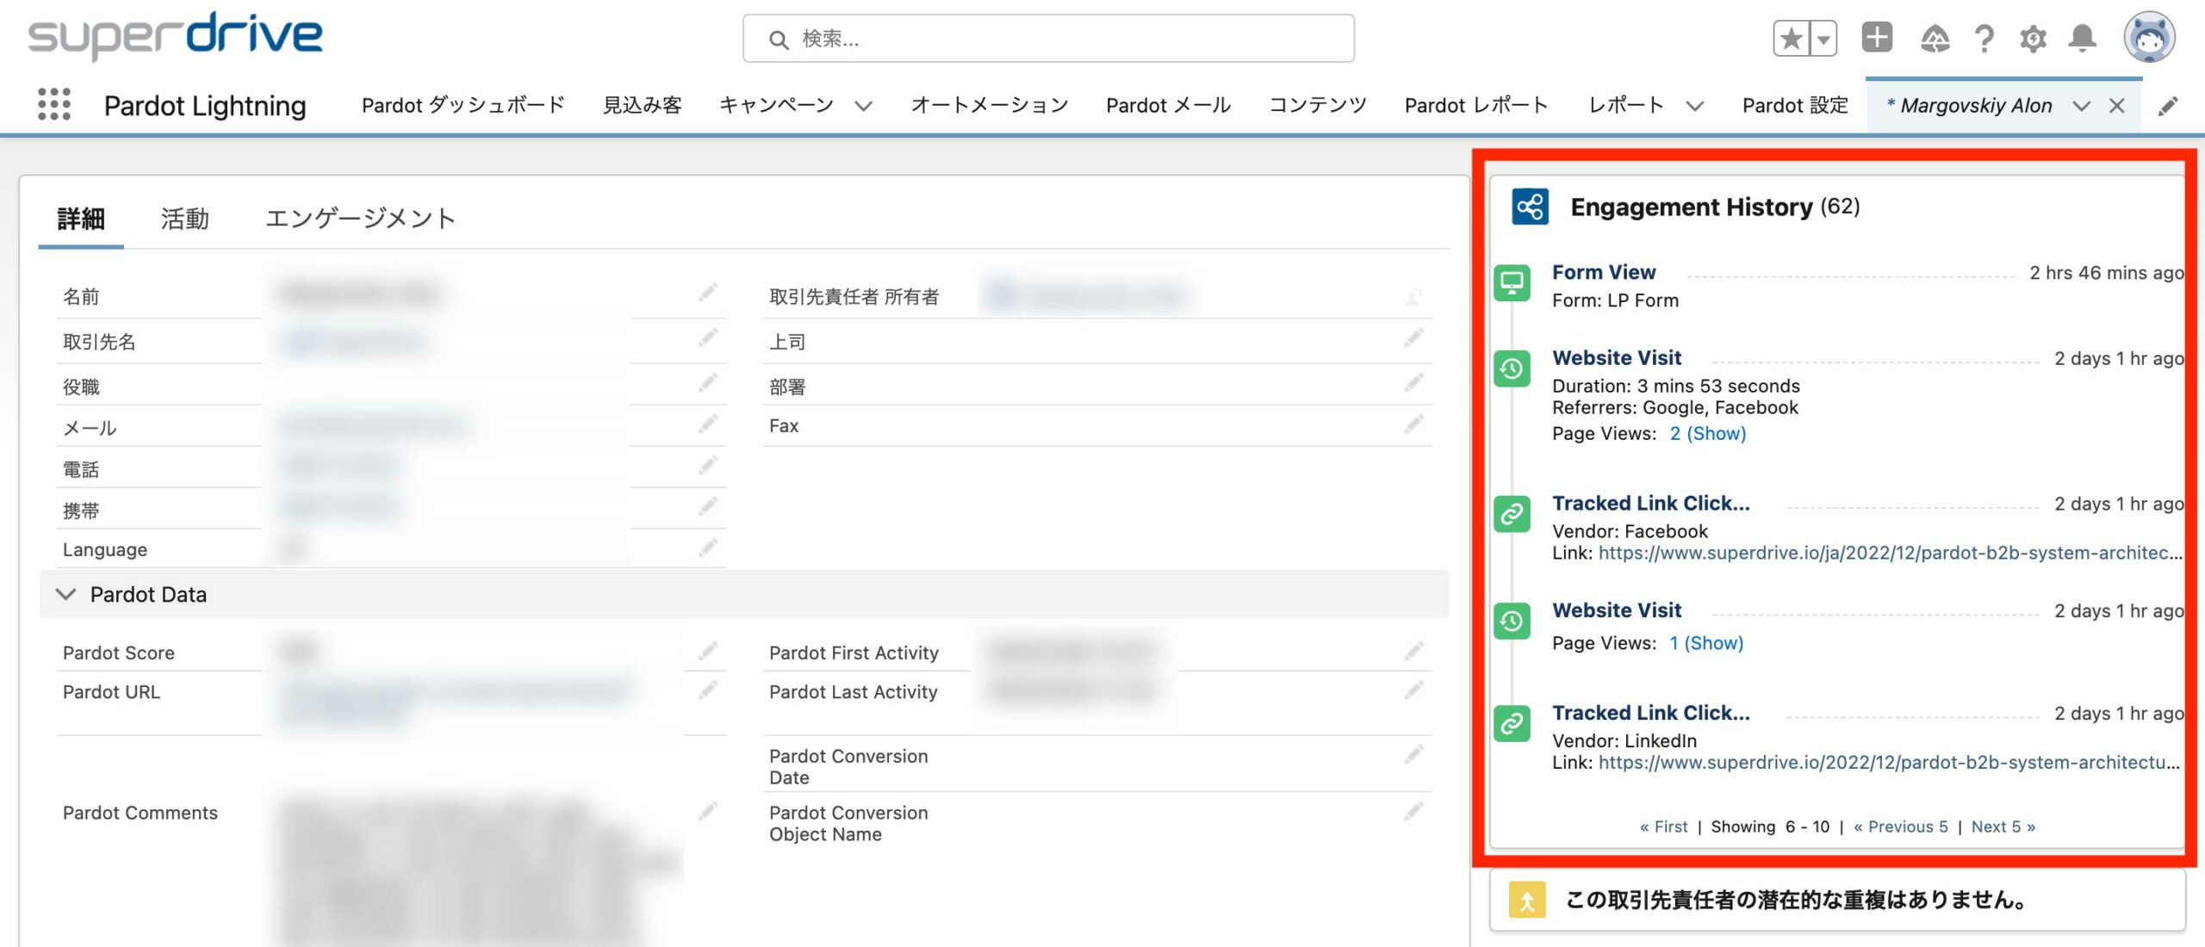Open the App Launcher grid icon
This screenshot has height=947, width=2205.
point(54,104)
